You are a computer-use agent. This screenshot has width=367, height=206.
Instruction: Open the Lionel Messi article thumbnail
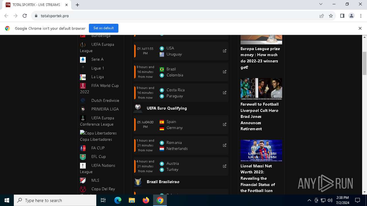click(x=261, y=150)
